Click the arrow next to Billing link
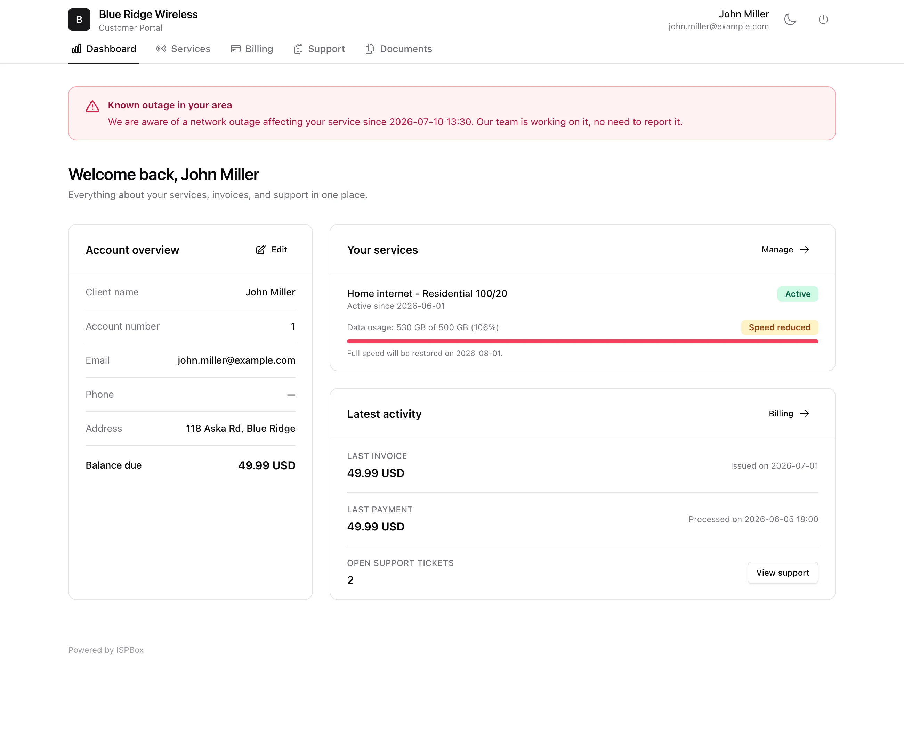904x730 pixels. pos(805,413)
